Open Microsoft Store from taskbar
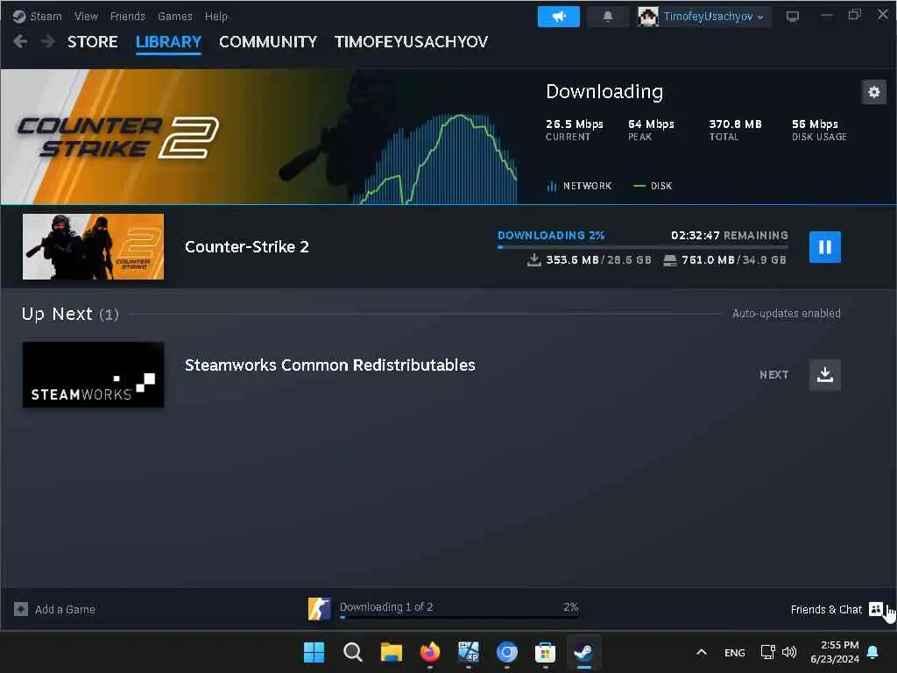897x673 pixels. (545, 652)
